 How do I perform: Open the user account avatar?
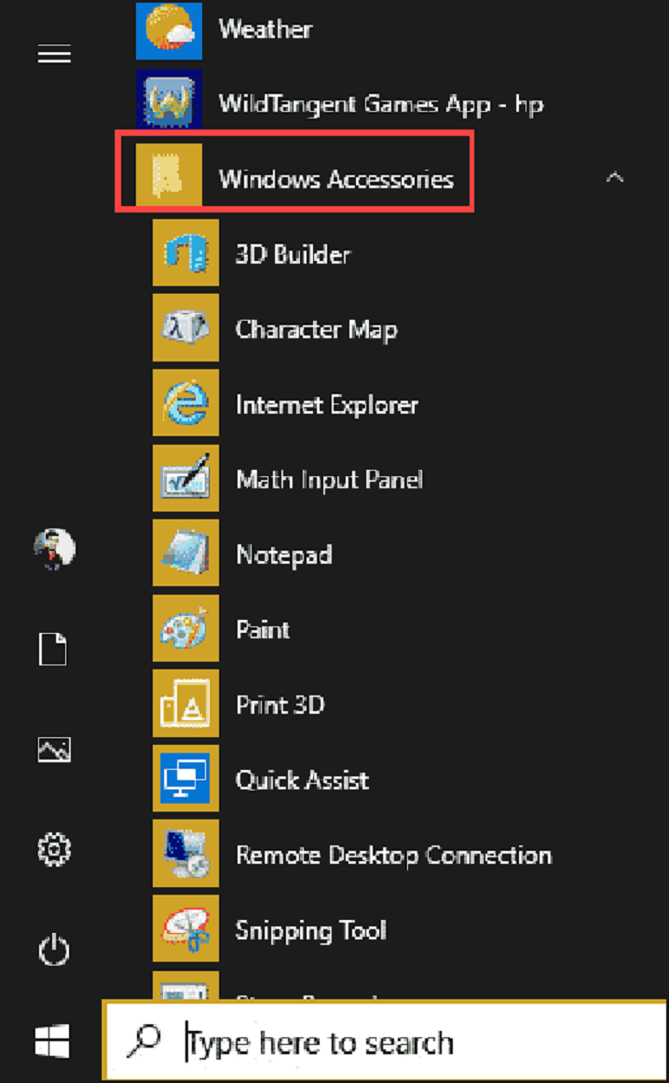coord(54,550)
